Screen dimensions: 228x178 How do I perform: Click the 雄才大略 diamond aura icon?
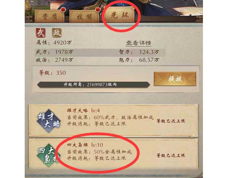(49, 121)
